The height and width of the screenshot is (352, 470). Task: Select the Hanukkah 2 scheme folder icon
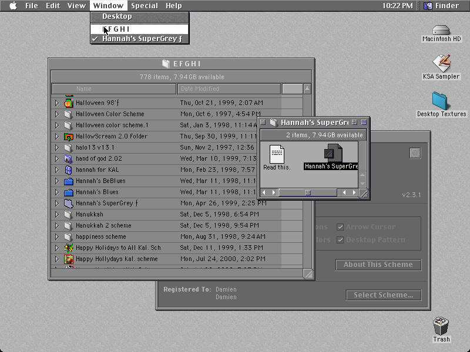tap(69, 226)
